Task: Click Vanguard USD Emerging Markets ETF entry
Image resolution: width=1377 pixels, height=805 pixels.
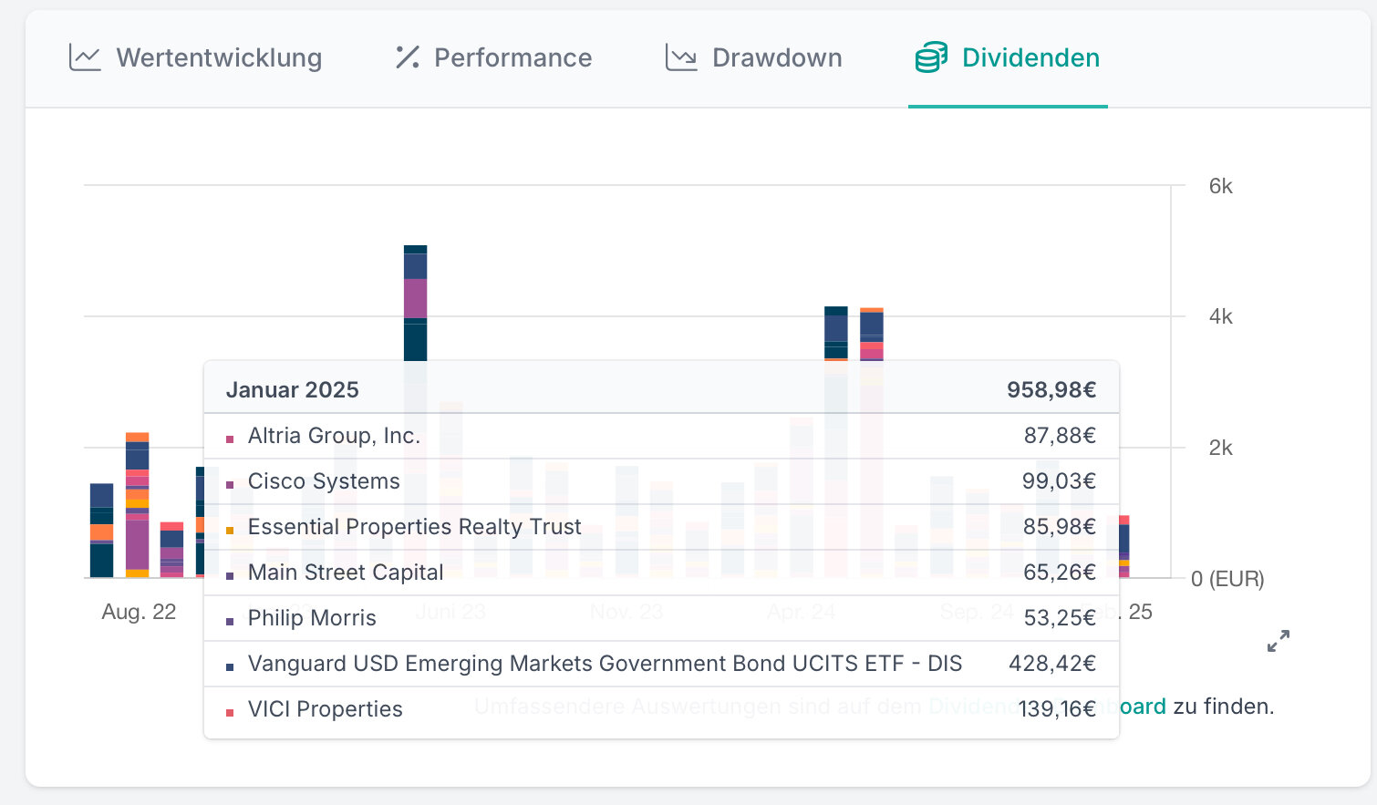Action: pos(604,664)
